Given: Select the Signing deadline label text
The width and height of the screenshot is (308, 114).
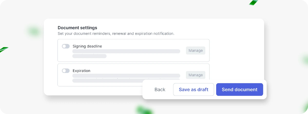Looking at the screenshot, I should [87, 46].
